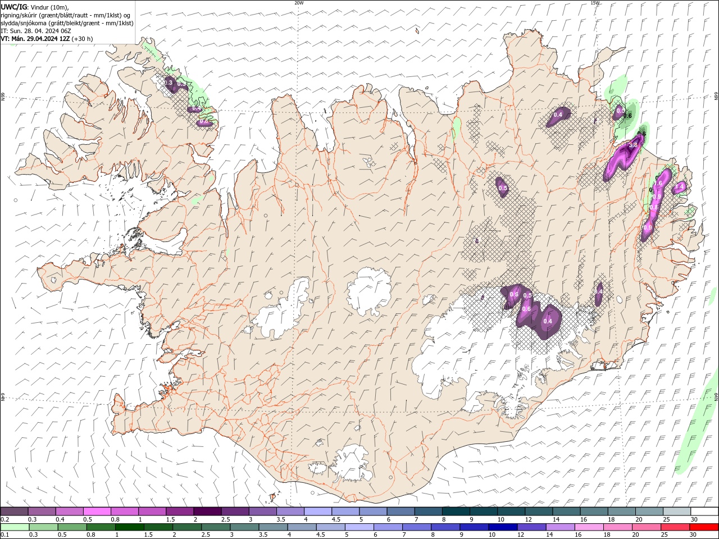This screenshot has height=539, width=719.
Task: Click upper-row swatch between 3 and 3.5
Action: 262,511
